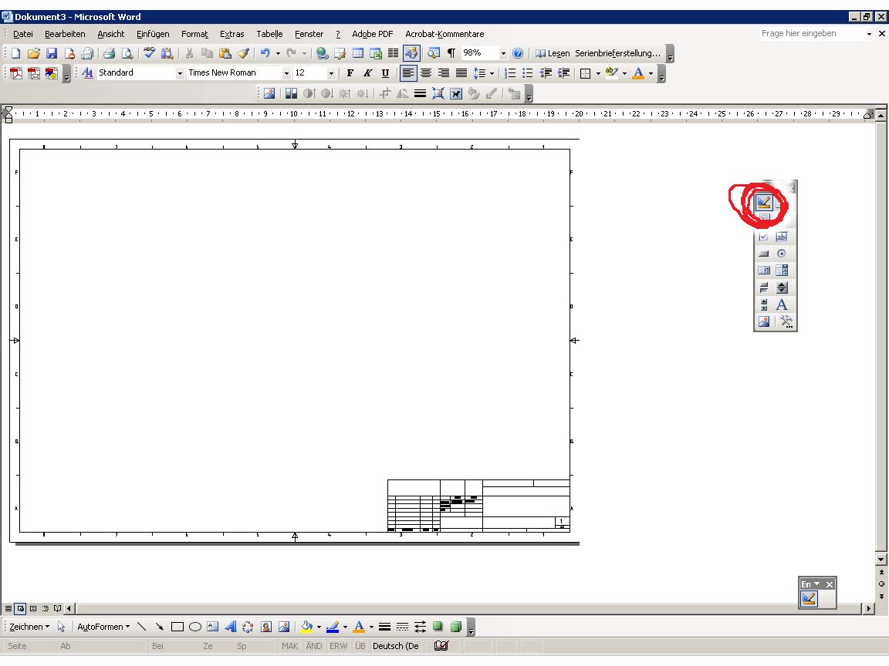
Task: Create a new blank document
Action: [16, 53]
